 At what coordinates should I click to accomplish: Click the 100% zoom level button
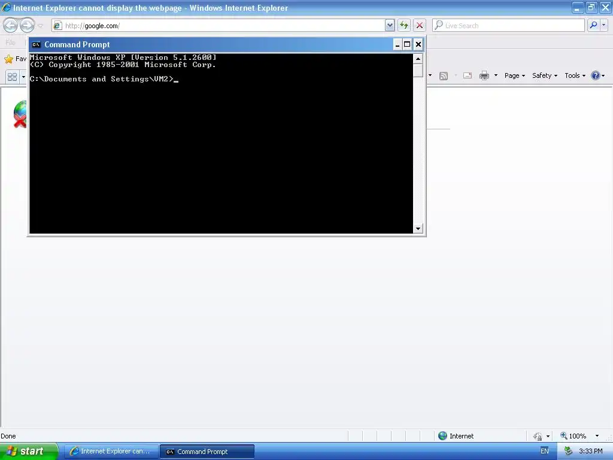[x=573, y=436]
